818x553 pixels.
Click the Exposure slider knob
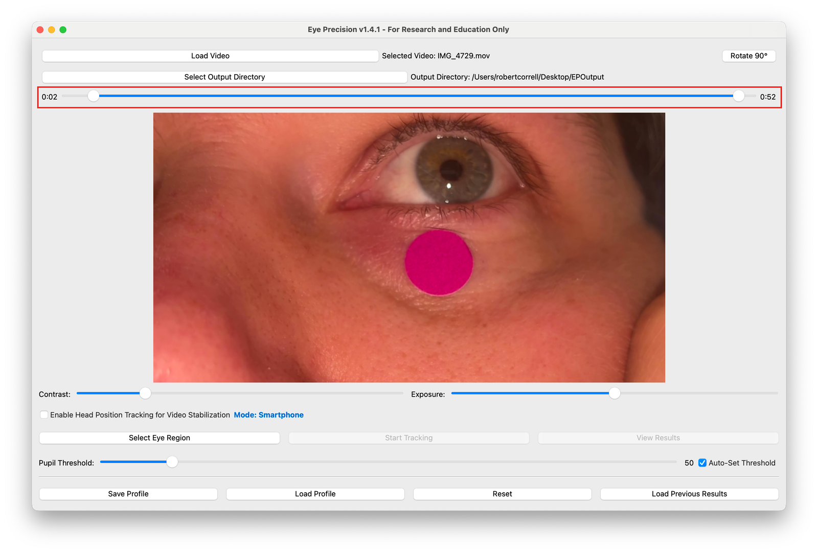[x=615, y=393]
